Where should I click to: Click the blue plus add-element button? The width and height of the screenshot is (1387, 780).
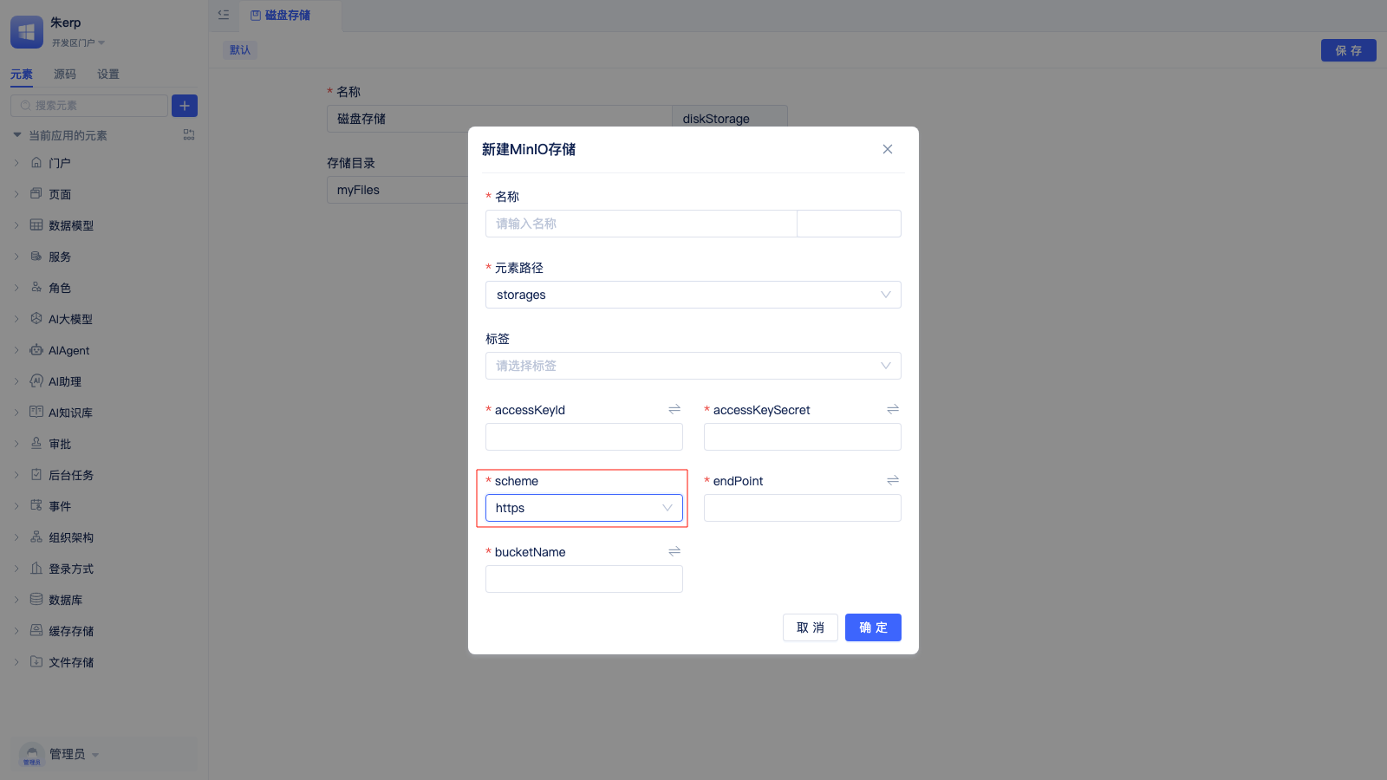point(185,106)
